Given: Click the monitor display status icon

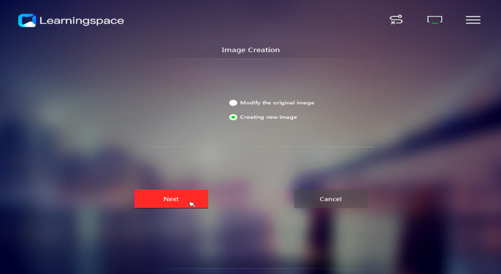Looking at the screenshot, I should pyautogui.click(x=435, y=20).
